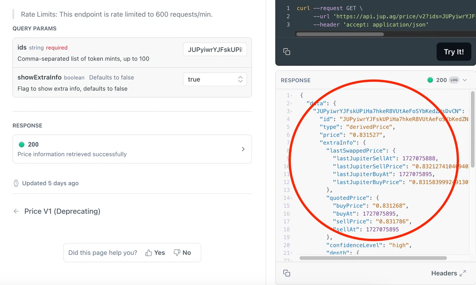The width and height of the screenshot is (476, 285).
Task: Click the Rate Limits notice text
Action: [x=117, y=14]
